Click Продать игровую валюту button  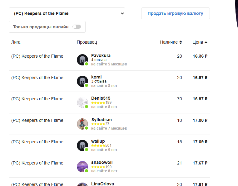click(175, 13)
